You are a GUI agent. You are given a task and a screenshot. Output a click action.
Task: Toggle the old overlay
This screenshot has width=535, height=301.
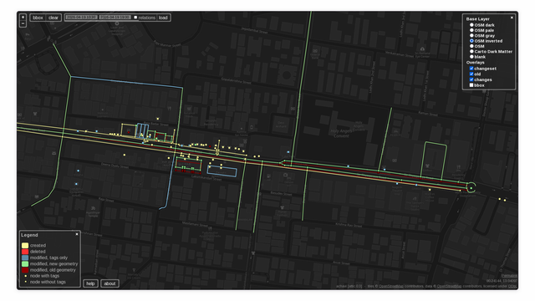pyautogui.click(x=471, y=74)
